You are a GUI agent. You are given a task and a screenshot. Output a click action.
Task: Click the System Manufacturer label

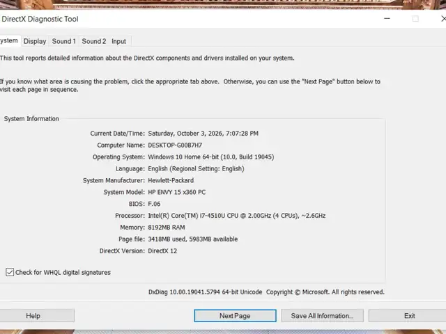[114, 180]
